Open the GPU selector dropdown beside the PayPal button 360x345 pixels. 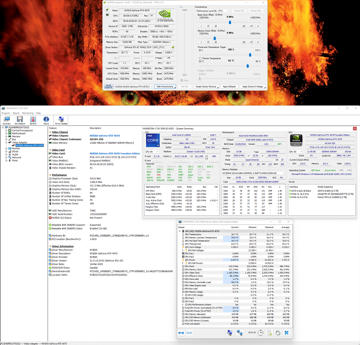[x=134, y=87]
